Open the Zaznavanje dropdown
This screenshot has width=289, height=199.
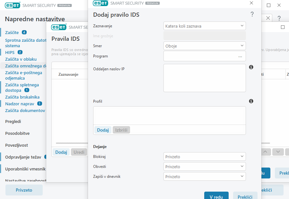(x=205, y=26)
